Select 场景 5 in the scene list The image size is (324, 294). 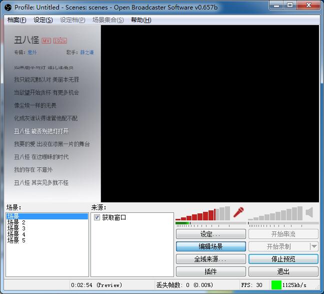point(47,240)
